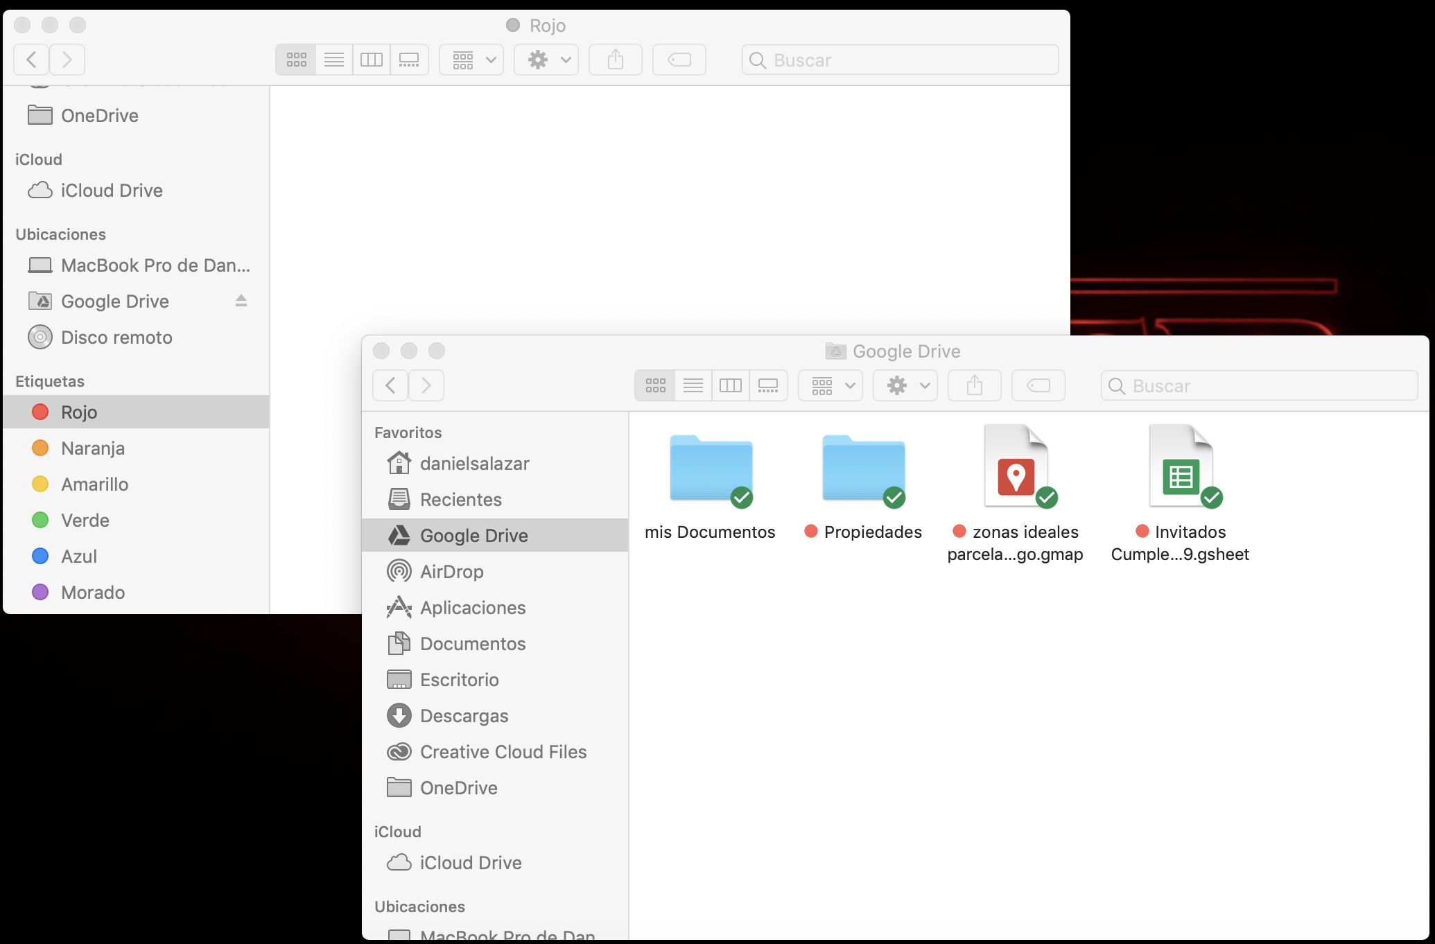Open AirDrop in the Google Drive window sidebar
This screenshot has width=1435, height=944.
451,572
